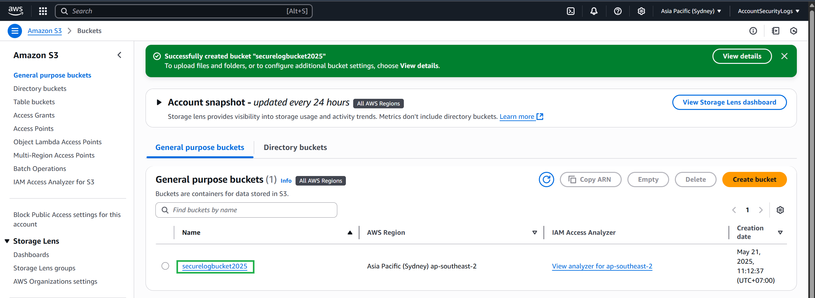Toggle the hamburger navigation menu
Viewport: 815px width, 298px height.
click(x=15, y=31)
